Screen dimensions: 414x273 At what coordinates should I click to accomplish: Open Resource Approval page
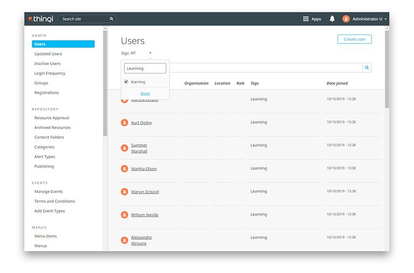point(52,118)
